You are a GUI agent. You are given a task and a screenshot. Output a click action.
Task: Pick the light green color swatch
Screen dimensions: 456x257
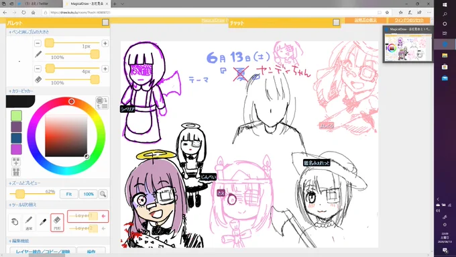pyautogui.click(x=16, y=115)
